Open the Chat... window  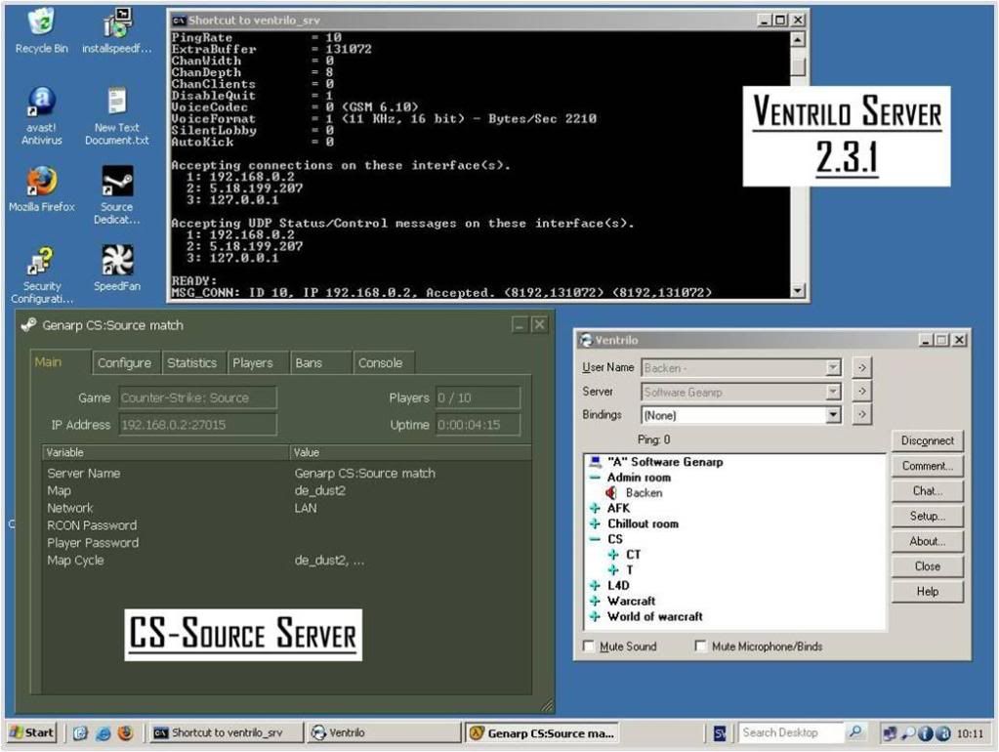[x=927, y=490]
